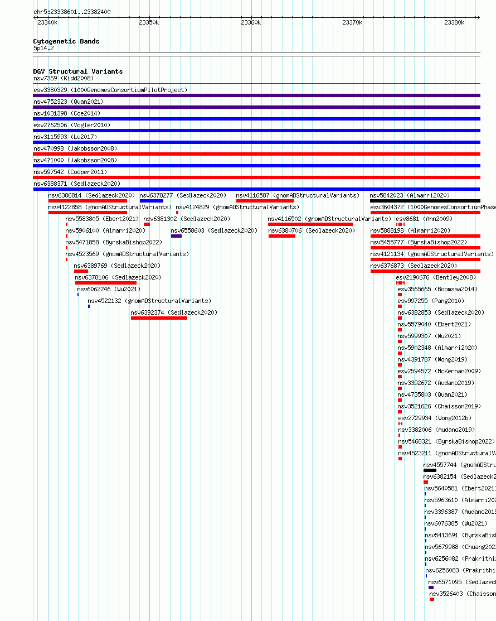Select nsv4122858 gnomADStructuralVariants label

pos(110,207)
